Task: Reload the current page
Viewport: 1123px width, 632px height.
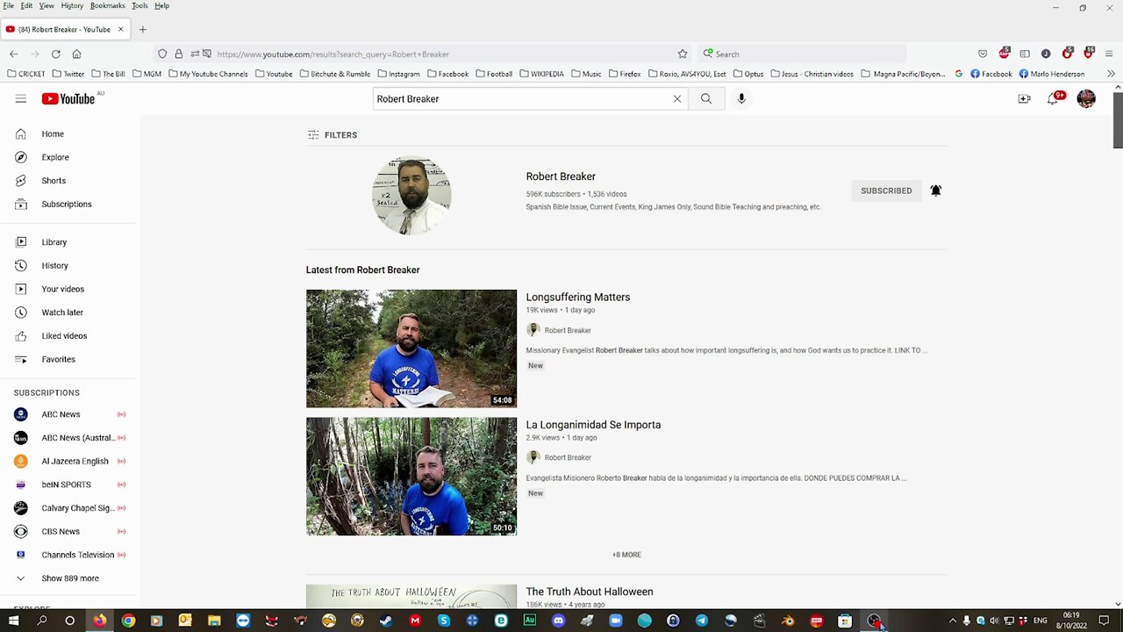Action: click(55, 54)
